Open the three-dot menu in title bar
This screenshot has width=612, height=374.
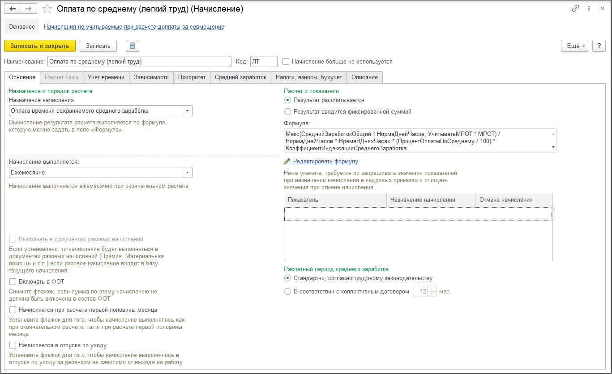click(x=589, y=8)
